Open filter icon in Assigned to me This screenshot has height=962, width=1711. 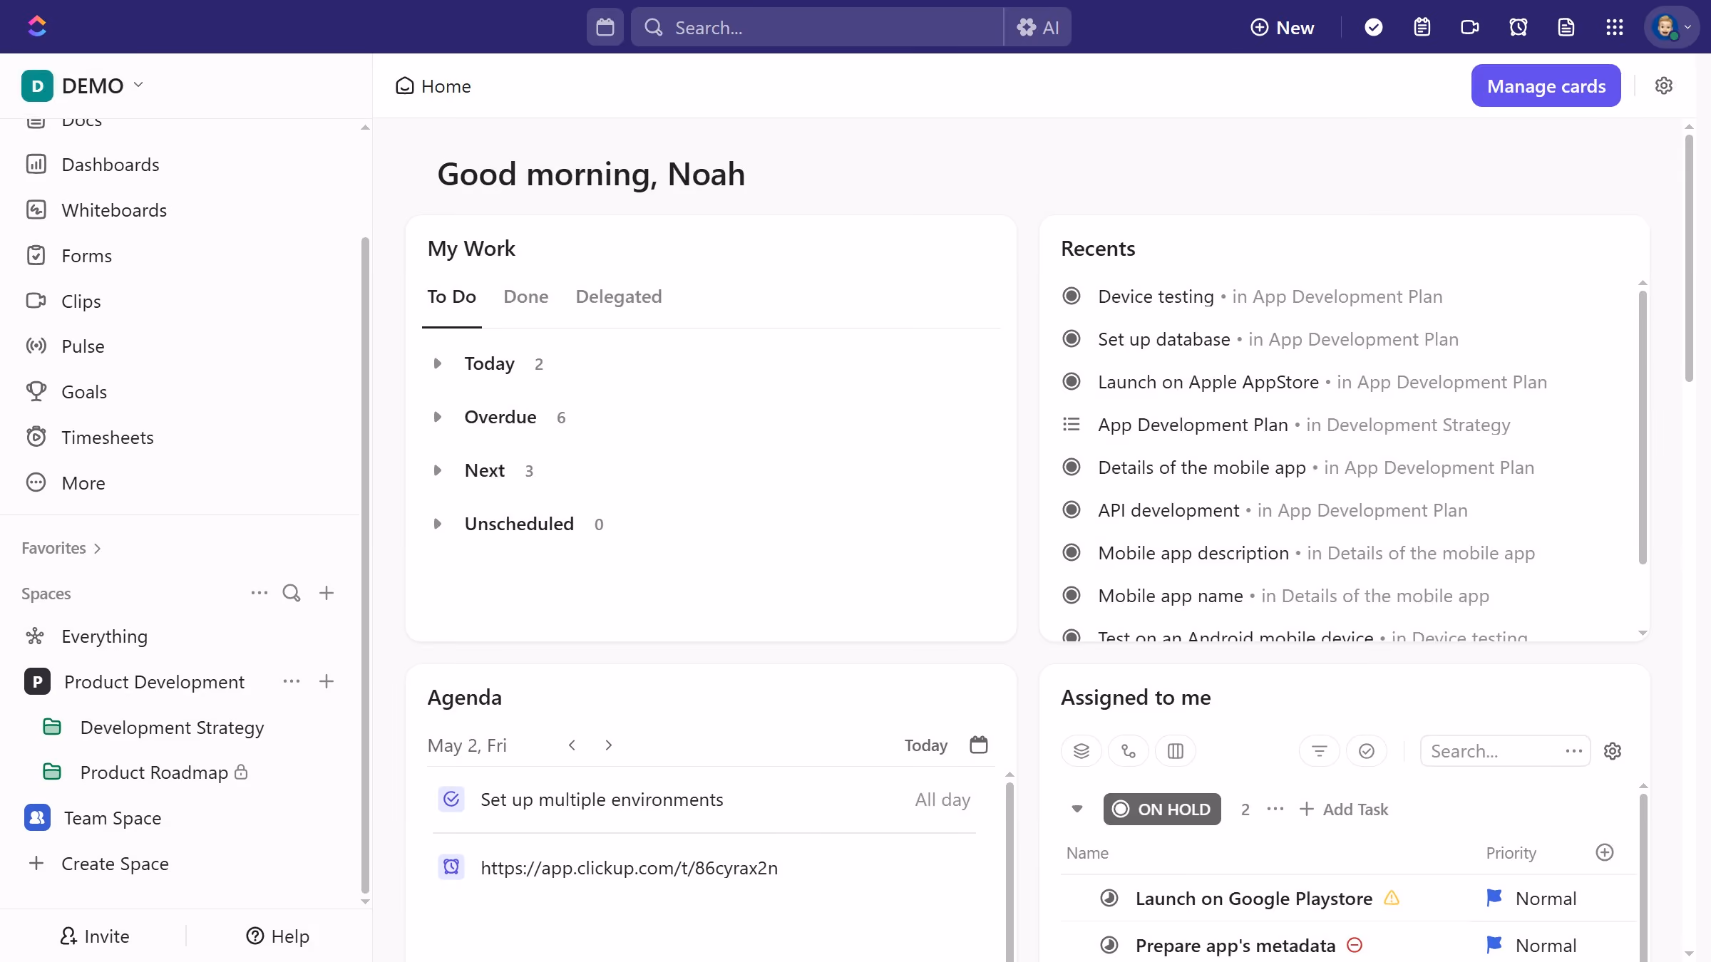coord(1320,751)
